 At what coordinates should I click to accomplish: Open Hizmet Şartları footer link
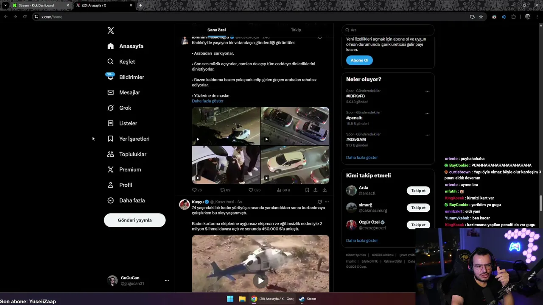pyautogui.click(x=355, y=255)
